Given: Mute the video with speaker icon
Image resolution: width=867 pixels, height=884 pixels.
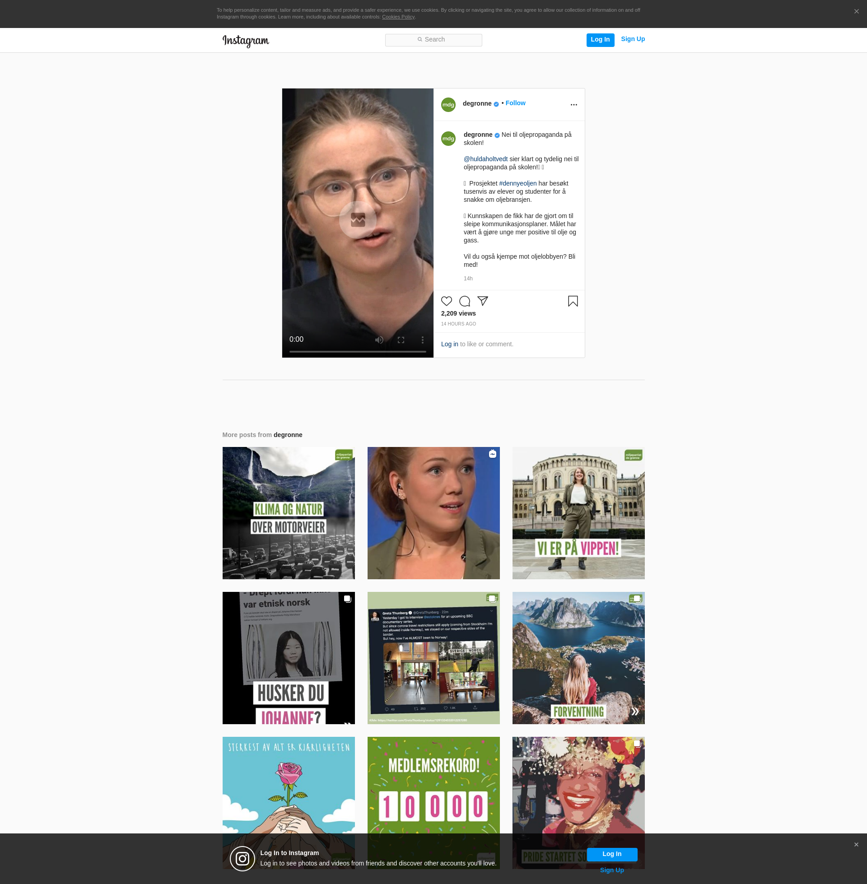Looking at the screenshot, I should click(379, 340).
